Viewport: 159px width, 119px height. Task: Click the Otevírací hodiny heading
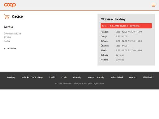point(113,19)
